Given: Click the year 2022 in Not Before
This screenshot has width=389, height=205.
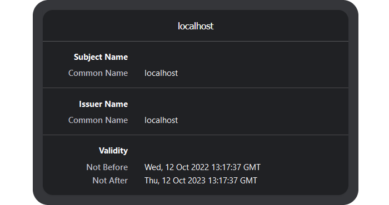Looking at the screenshot, I should coord(200,167).
